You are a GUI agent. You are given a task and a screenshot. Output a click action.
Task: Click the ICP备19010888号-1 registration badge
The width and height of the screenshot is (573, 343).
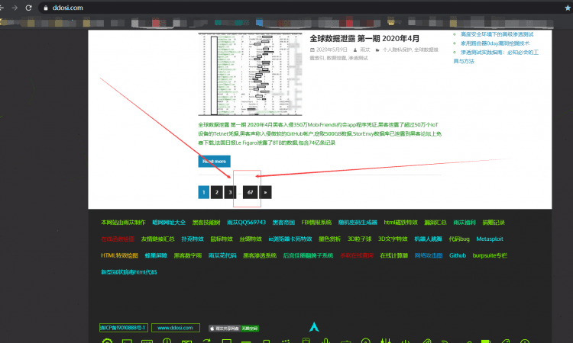(x=124, y=328)
